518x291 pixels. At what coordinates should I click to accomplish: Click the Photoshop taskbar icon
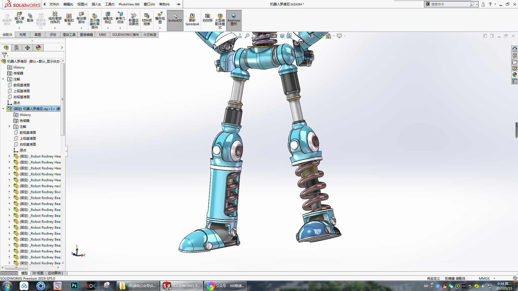point(74,286)
